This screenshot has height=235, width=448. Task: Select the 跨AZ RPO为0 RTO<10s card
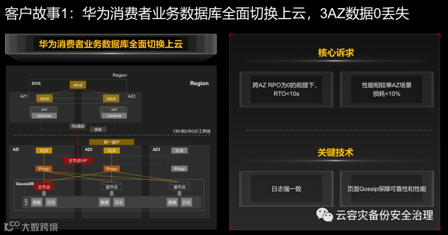point(286,90)
